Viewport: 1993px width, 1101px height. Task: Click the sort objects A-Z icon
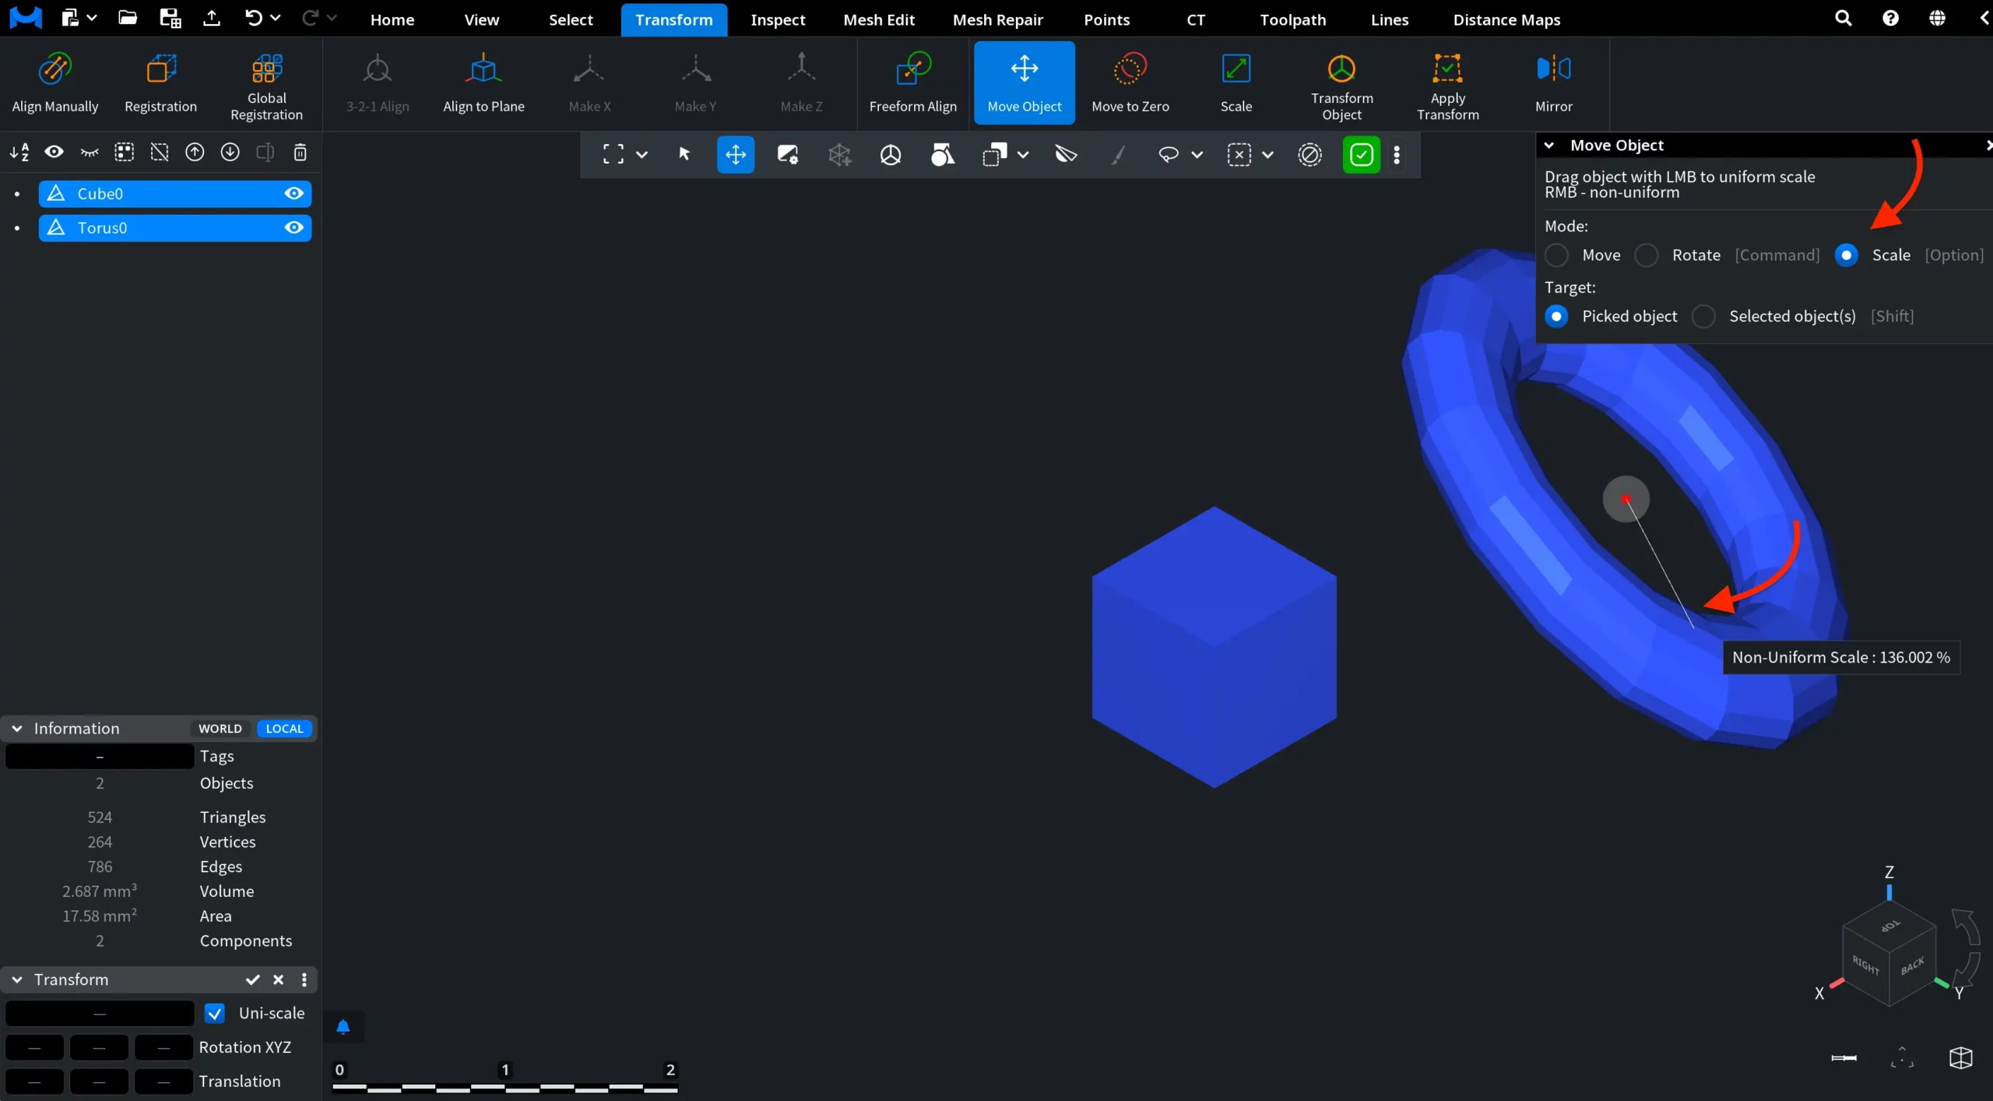(x=19, y=152)
